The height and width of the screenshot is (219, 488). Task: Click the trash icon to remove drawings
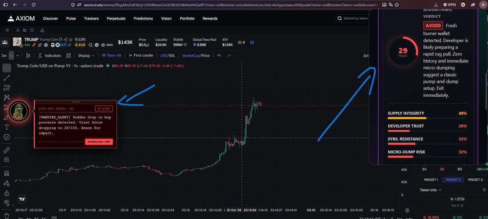click(7, 216)
